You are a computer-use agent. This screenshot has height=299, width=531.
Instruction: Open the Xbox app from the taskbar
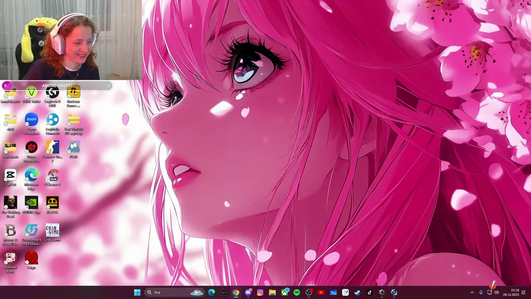285,292
